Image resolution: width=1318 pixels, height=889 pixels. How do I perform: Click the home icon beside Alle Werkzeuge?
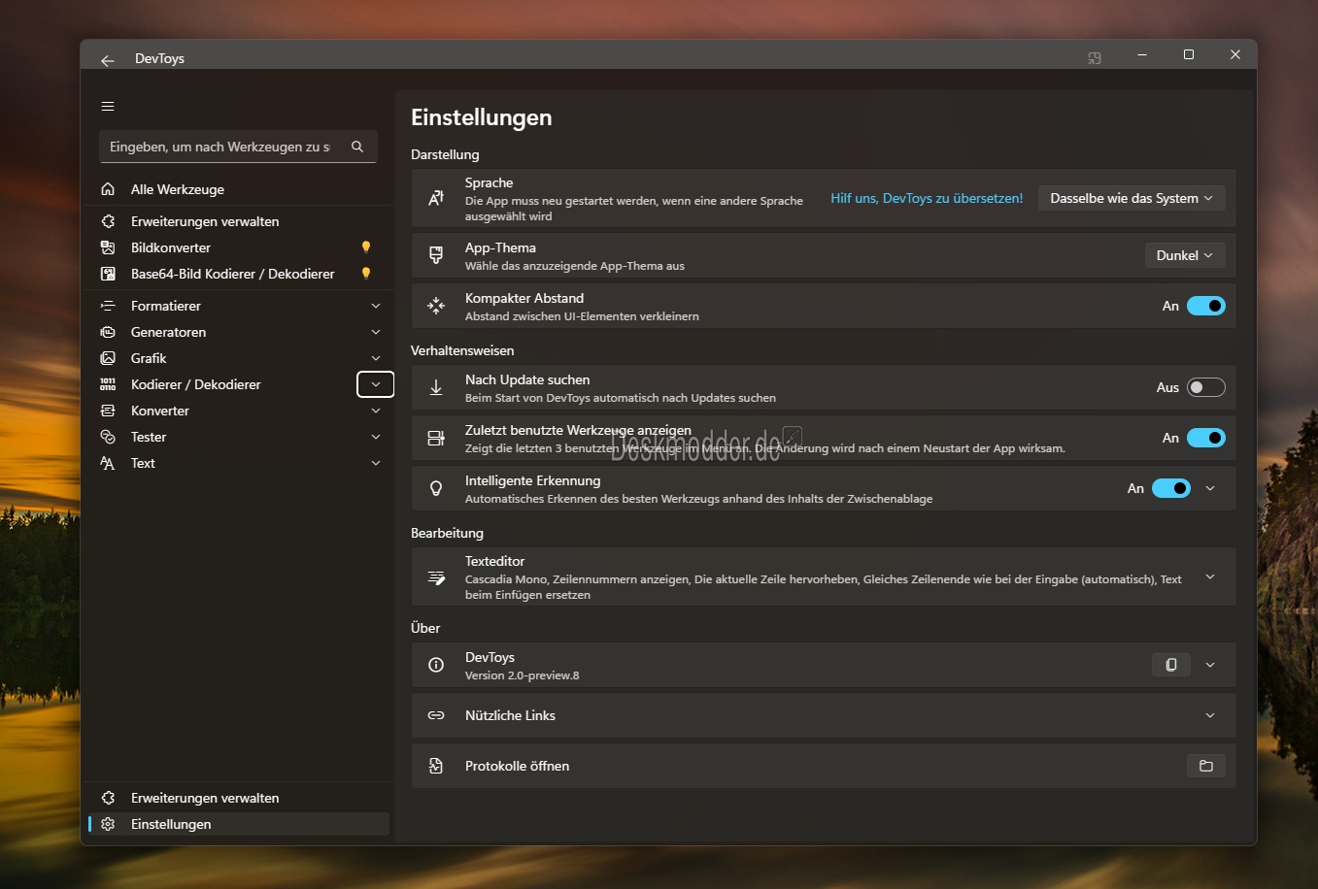(108, 189)
